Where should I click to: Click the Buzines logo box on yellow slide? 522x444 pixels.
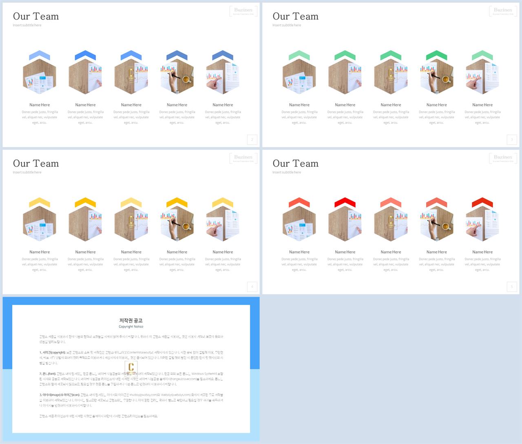coord(243,158)
